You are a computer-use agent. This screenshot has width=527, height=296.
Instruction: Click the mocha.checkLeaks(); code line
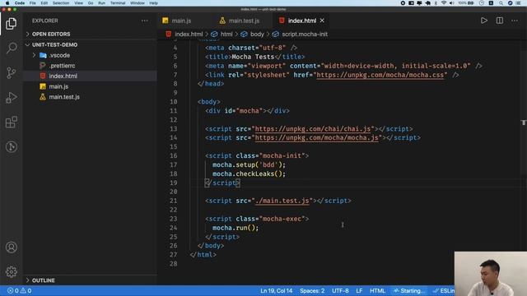click(x=249, y=173)
